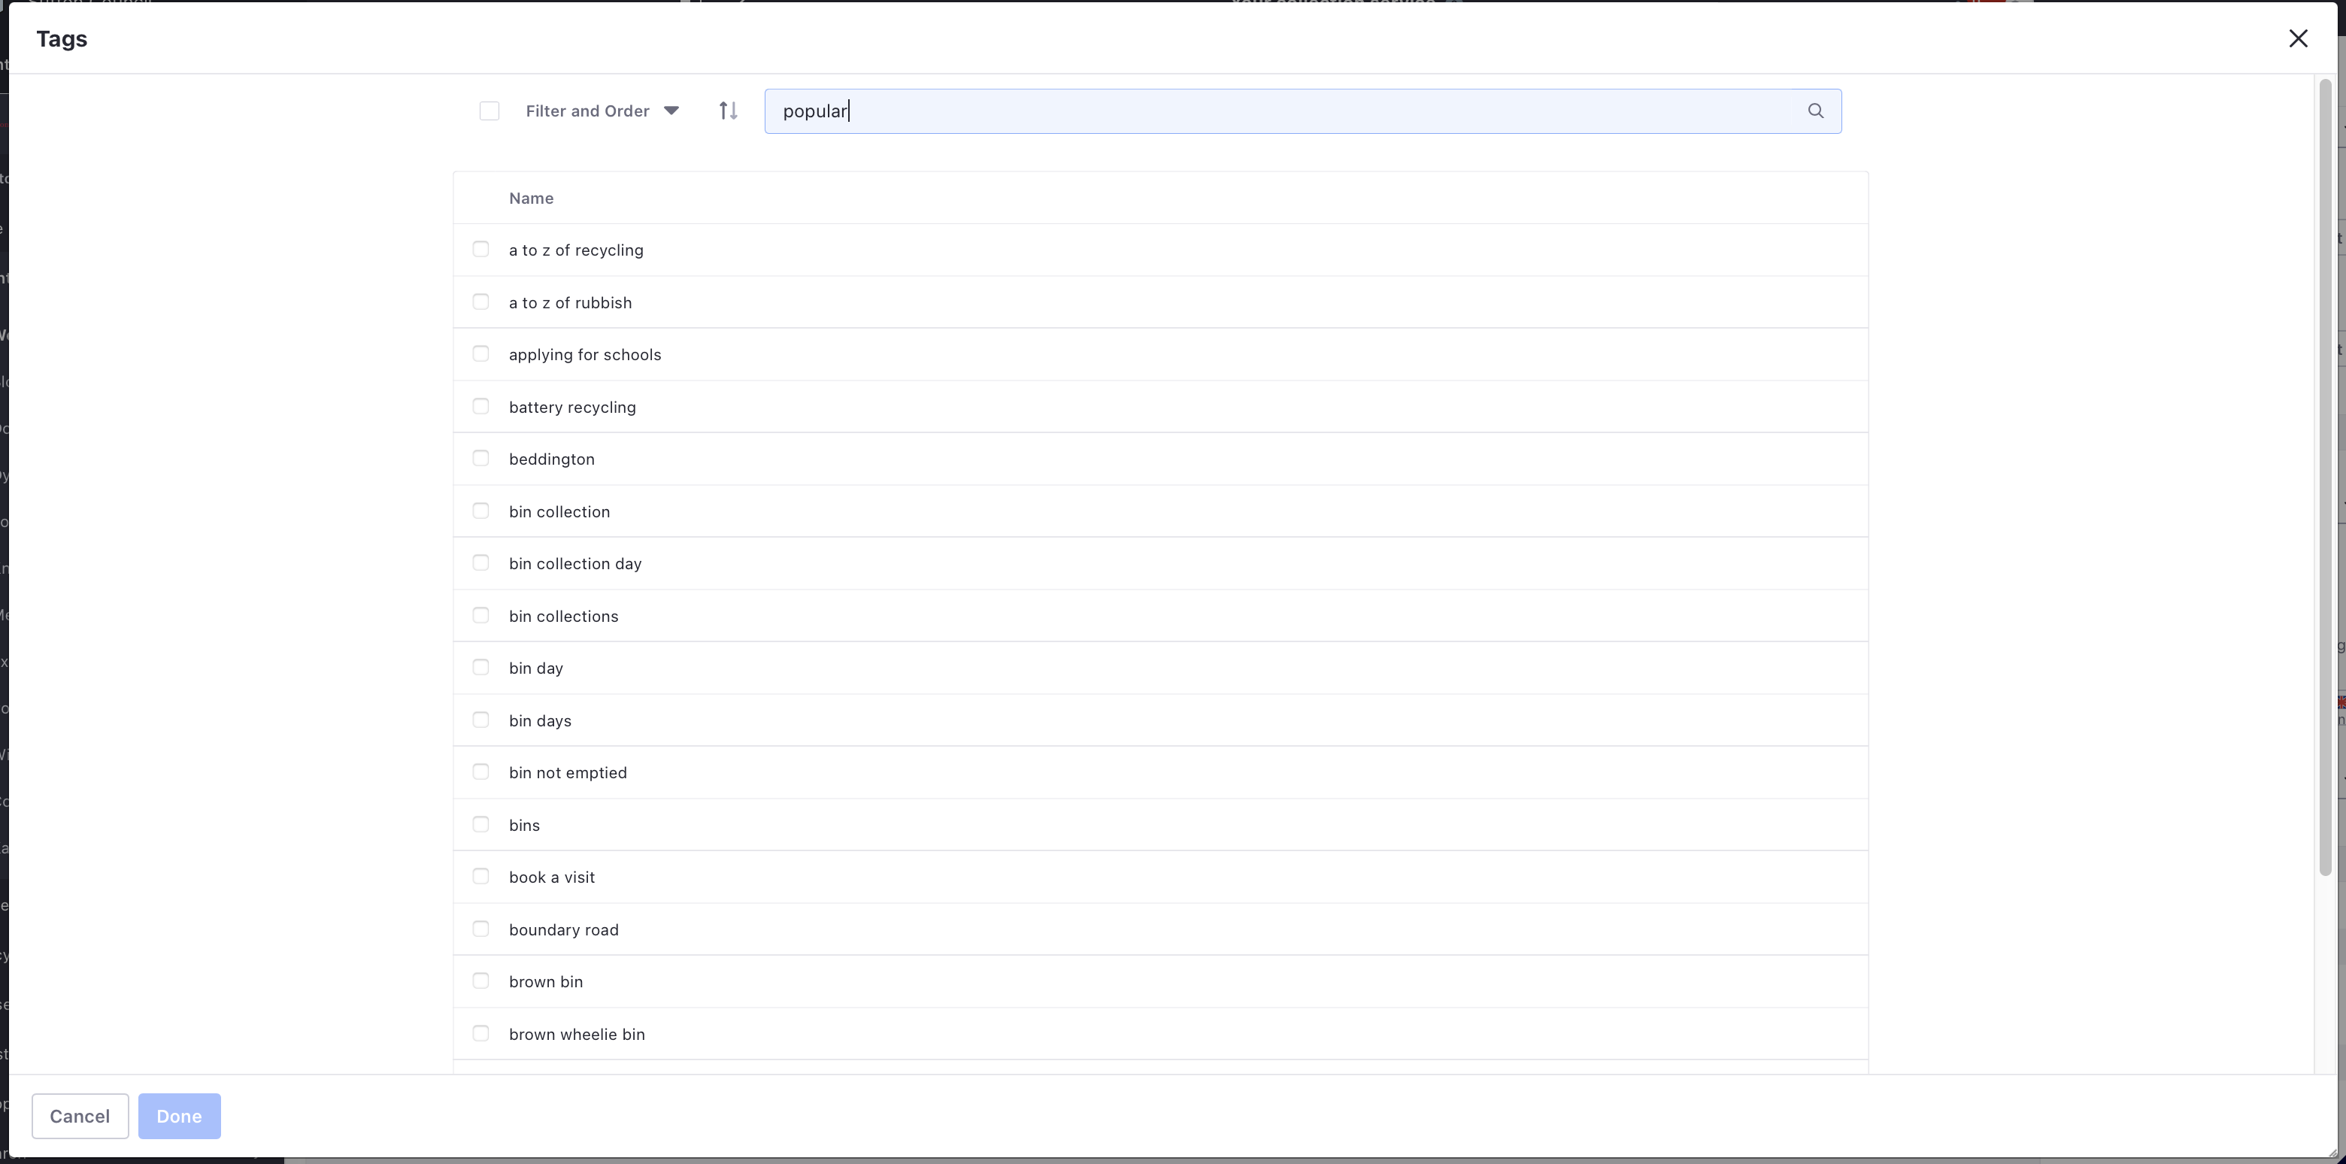Tick the 'beddington' tag checkbox
Image resolution: width=2346 pixels, height=1164 pixels.
(481, 458)
